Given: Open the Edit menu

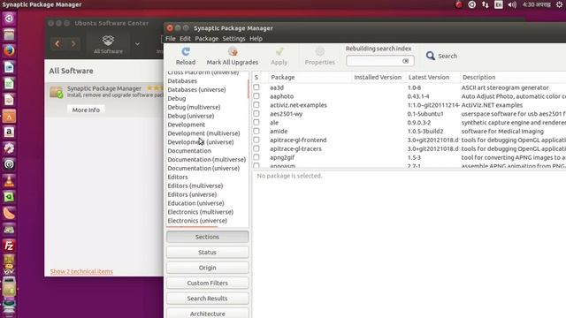Looking at the screenshot, I should (185, 39).
